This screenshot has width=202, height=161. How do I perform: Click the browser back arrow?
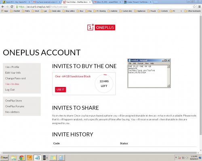[3, 7]
